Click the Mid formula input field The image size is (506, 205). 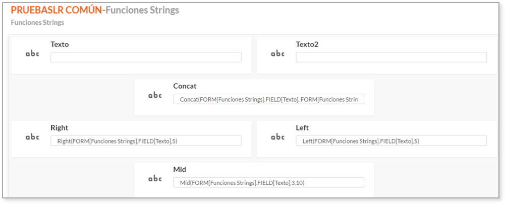268,182
